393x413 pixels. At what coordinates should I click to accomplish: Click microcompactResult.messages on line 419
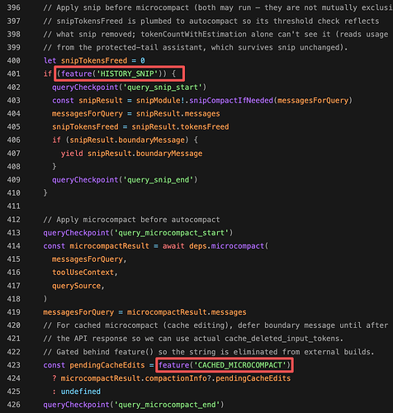pos(187,312)
